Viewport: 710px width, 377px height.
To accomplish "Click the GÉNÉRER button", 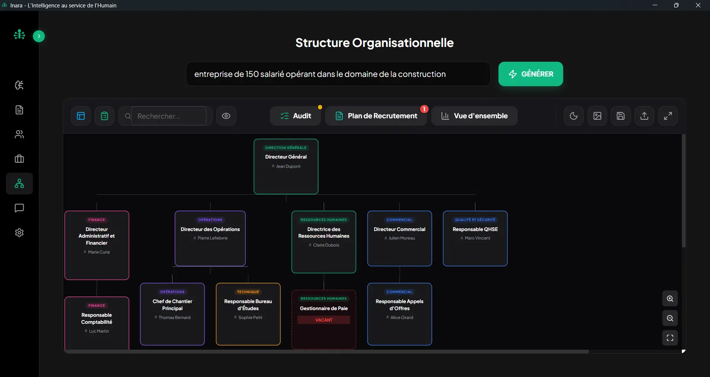I will [531, 74].
